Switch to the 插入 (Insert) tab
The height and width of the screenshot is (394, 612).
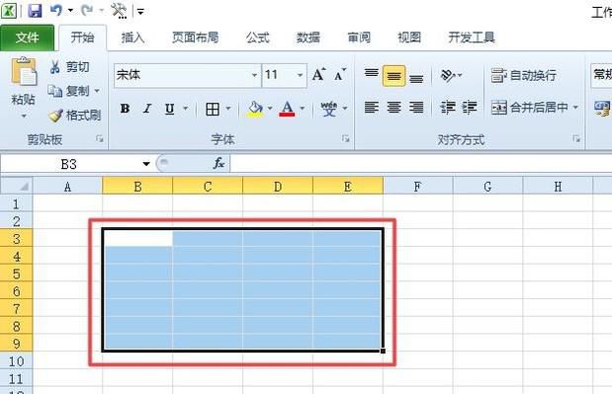132,38
